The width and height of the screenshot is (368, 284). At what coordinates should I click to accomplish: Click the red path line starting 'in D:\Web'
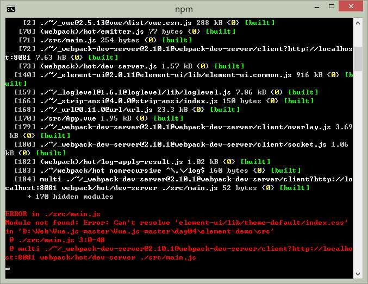[139, 231]
